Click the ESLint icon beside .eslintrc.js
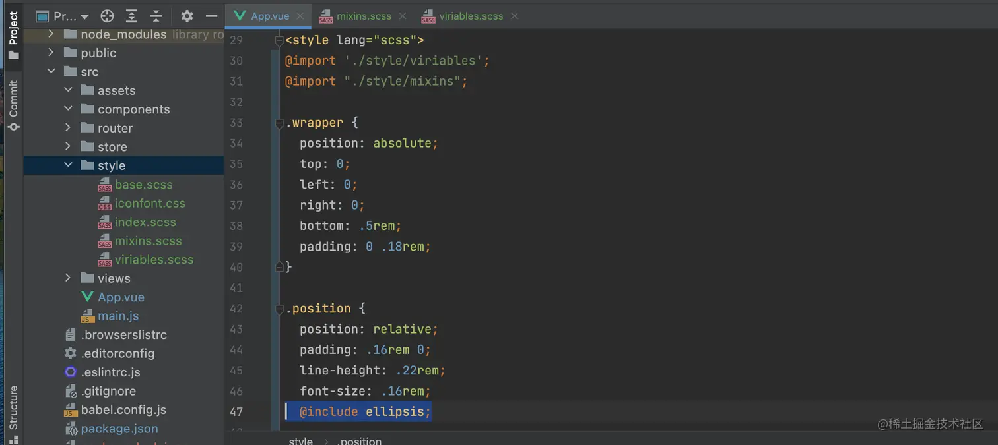This screenshot has width=998, height=445. (71, 372)
